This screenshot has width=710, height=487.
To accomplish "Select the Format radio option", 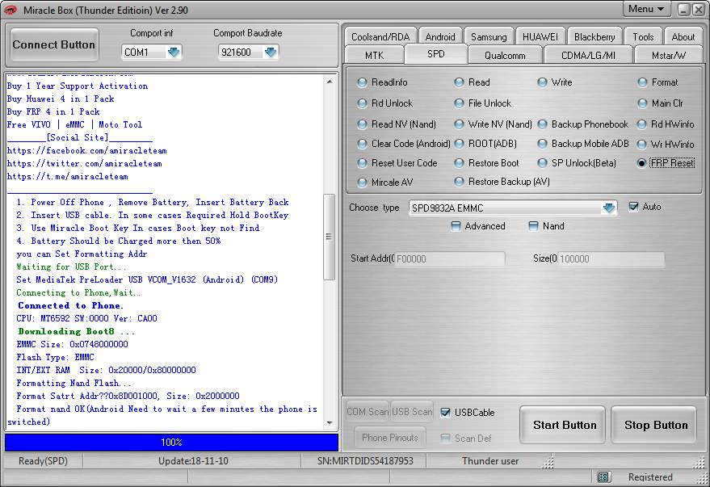I will coord(657,82).
